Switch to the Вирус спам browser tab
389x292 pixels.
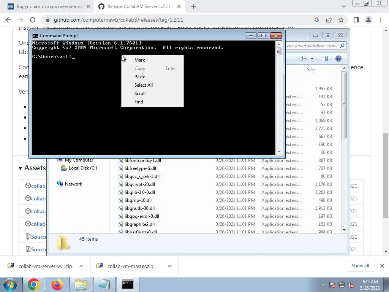point(49,6)
